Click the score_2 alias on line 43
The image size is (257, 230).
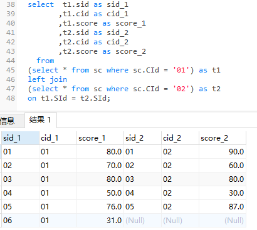[130, 51]
